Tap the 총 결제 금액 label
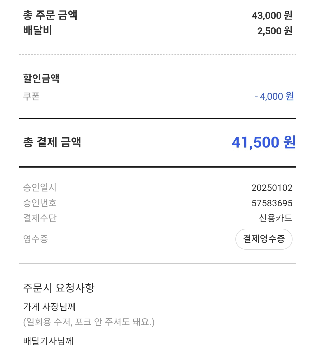The height and width of the screenshot is (348, 315). tap(52, 142)
